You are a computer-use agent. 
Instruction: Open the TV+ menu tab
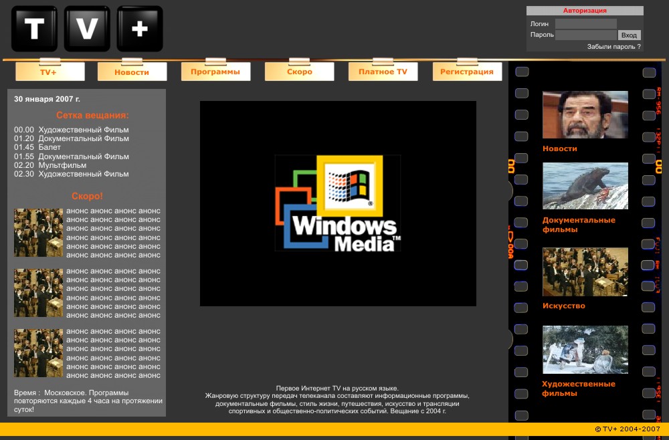coord(50,72)
